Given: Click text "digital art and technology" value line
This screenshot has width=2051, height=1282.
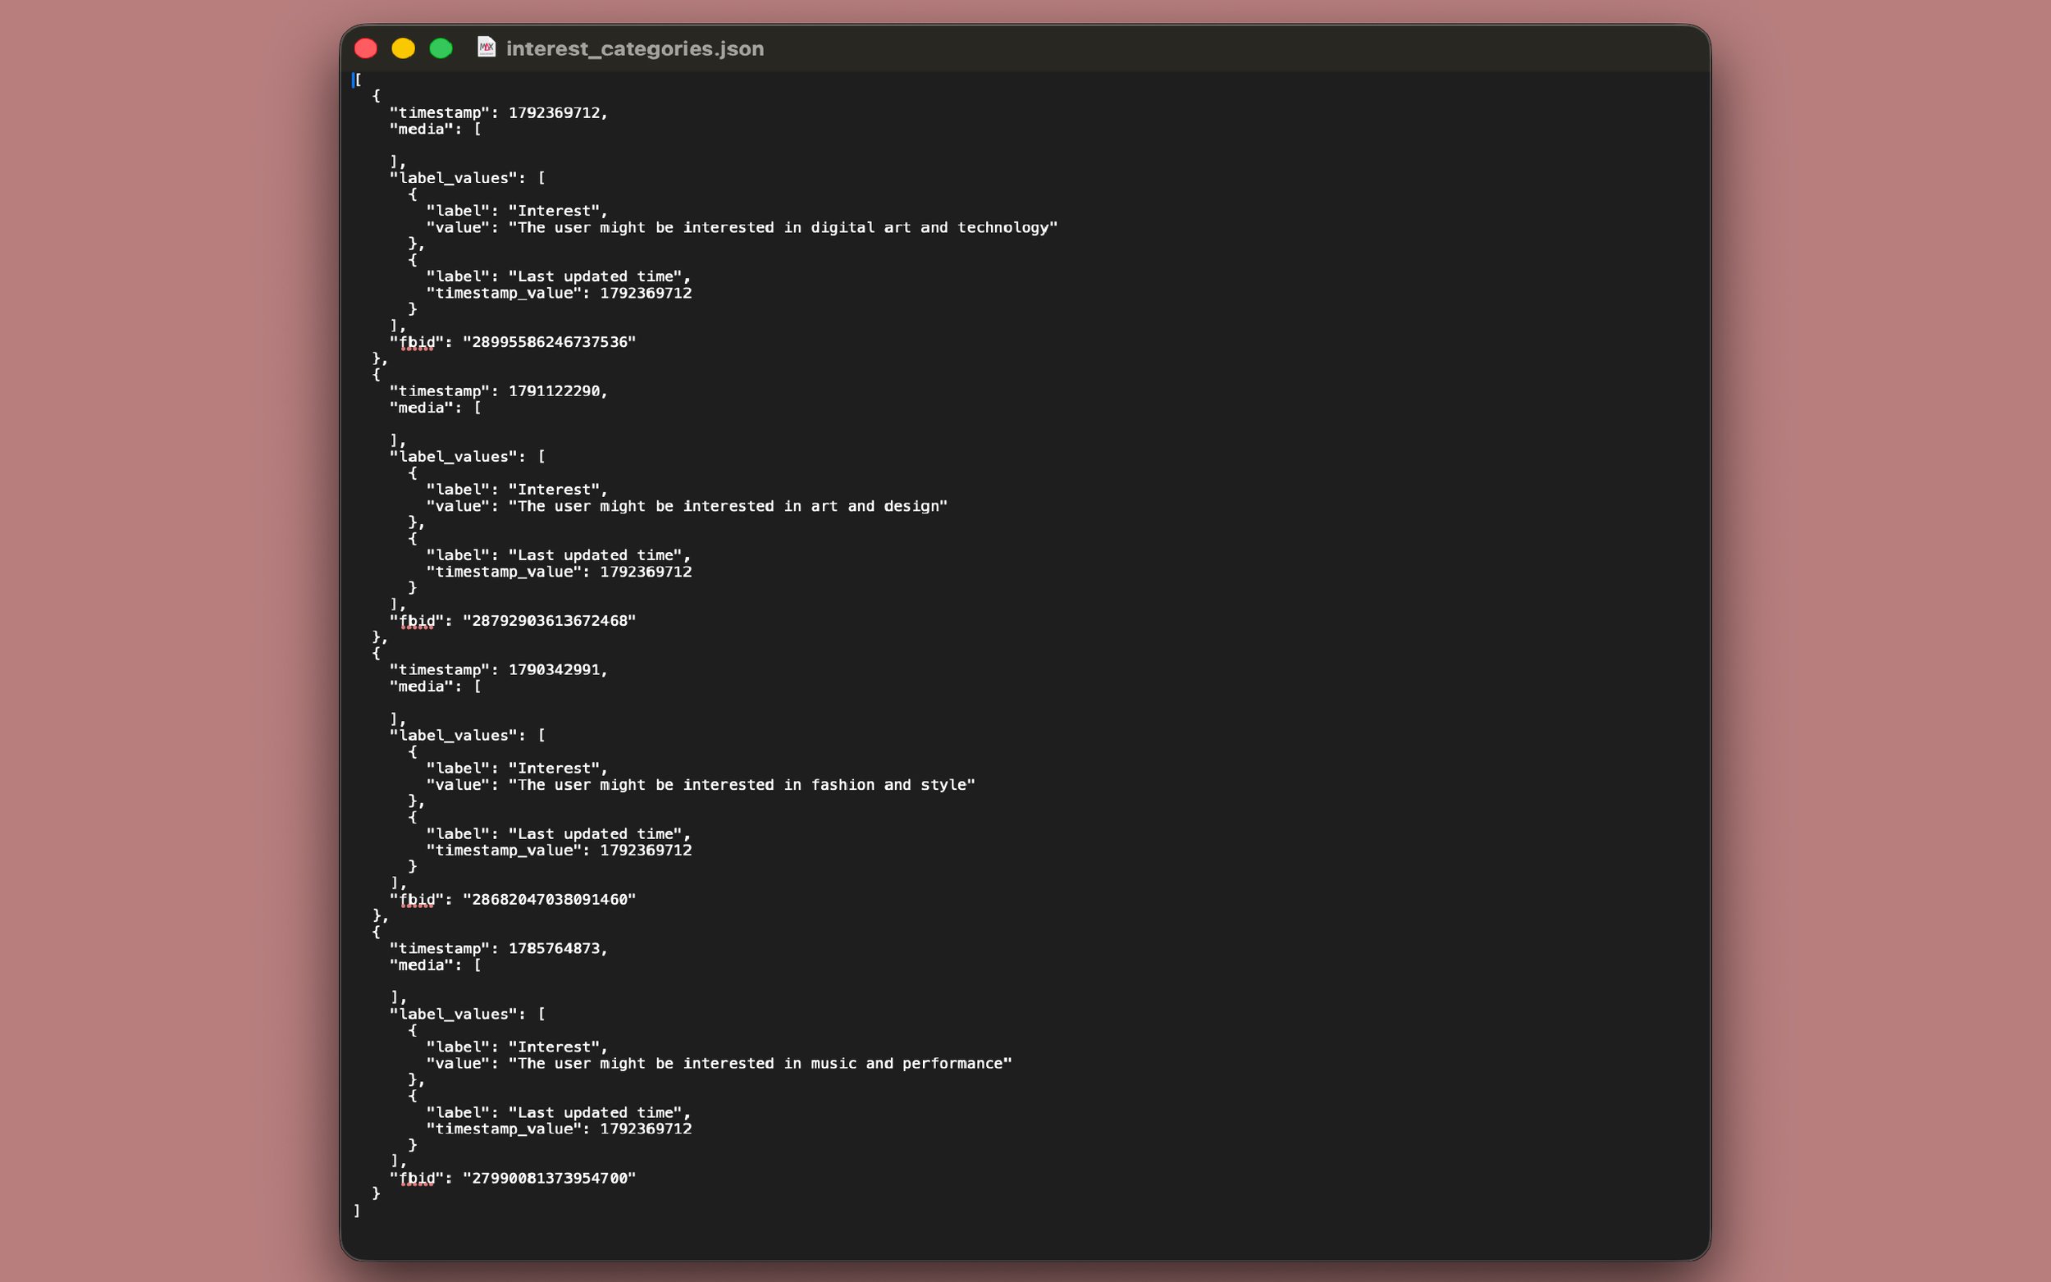Looking at the screenshot, I should click(742, 227).
